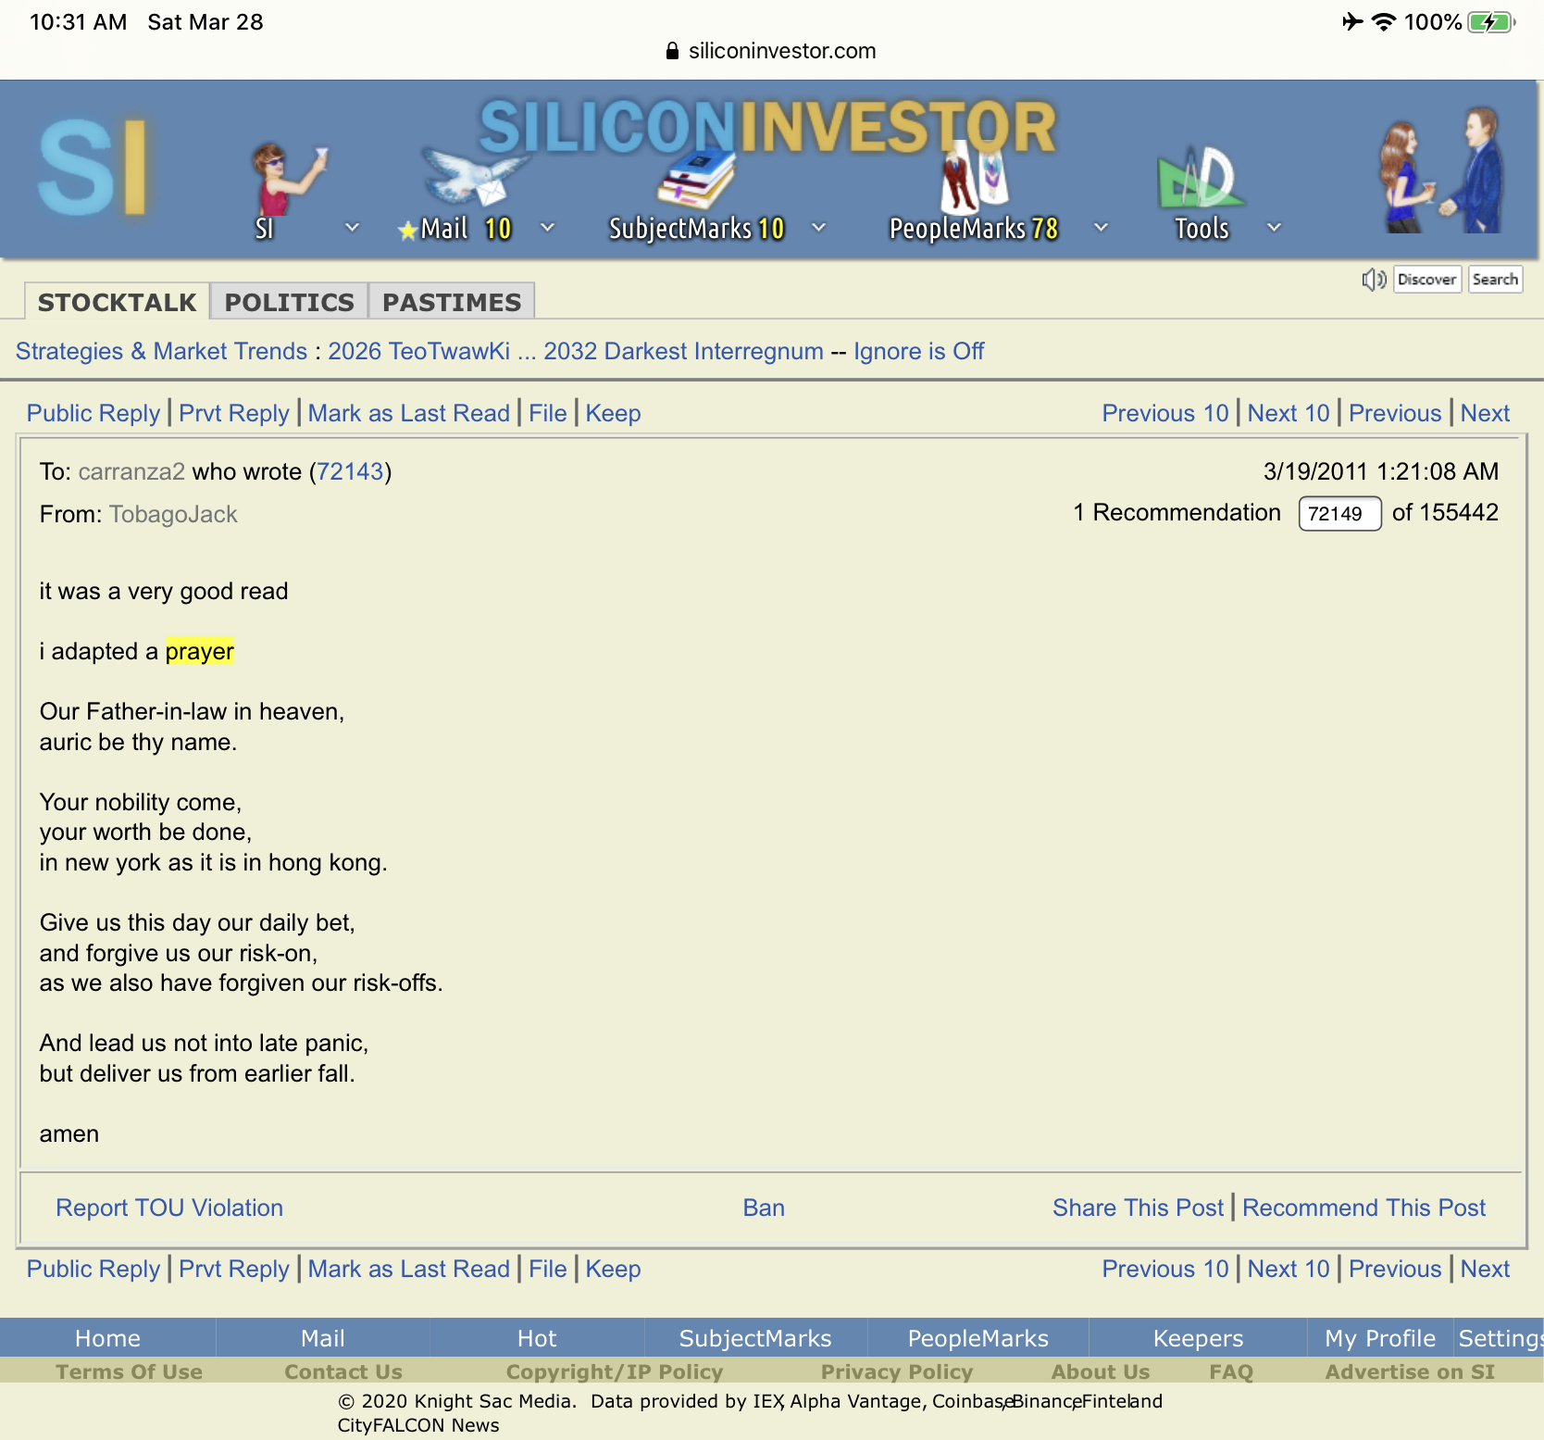Image resolution: width=1544 pixels, height=1440 pixels.
Task: Click the Mail star icon
Action: tap(407, 231)
